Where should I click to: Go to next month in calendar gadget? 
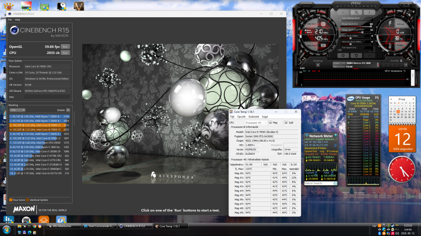[414, 99]
